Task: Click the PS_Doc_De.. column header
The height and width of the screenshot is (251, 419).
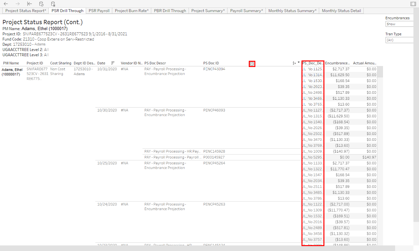Action: point(313,63)
